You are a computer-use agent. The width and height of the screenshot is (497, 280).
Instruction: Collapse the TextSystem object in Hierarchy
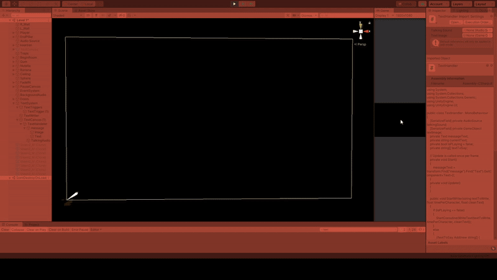point(14,103)
